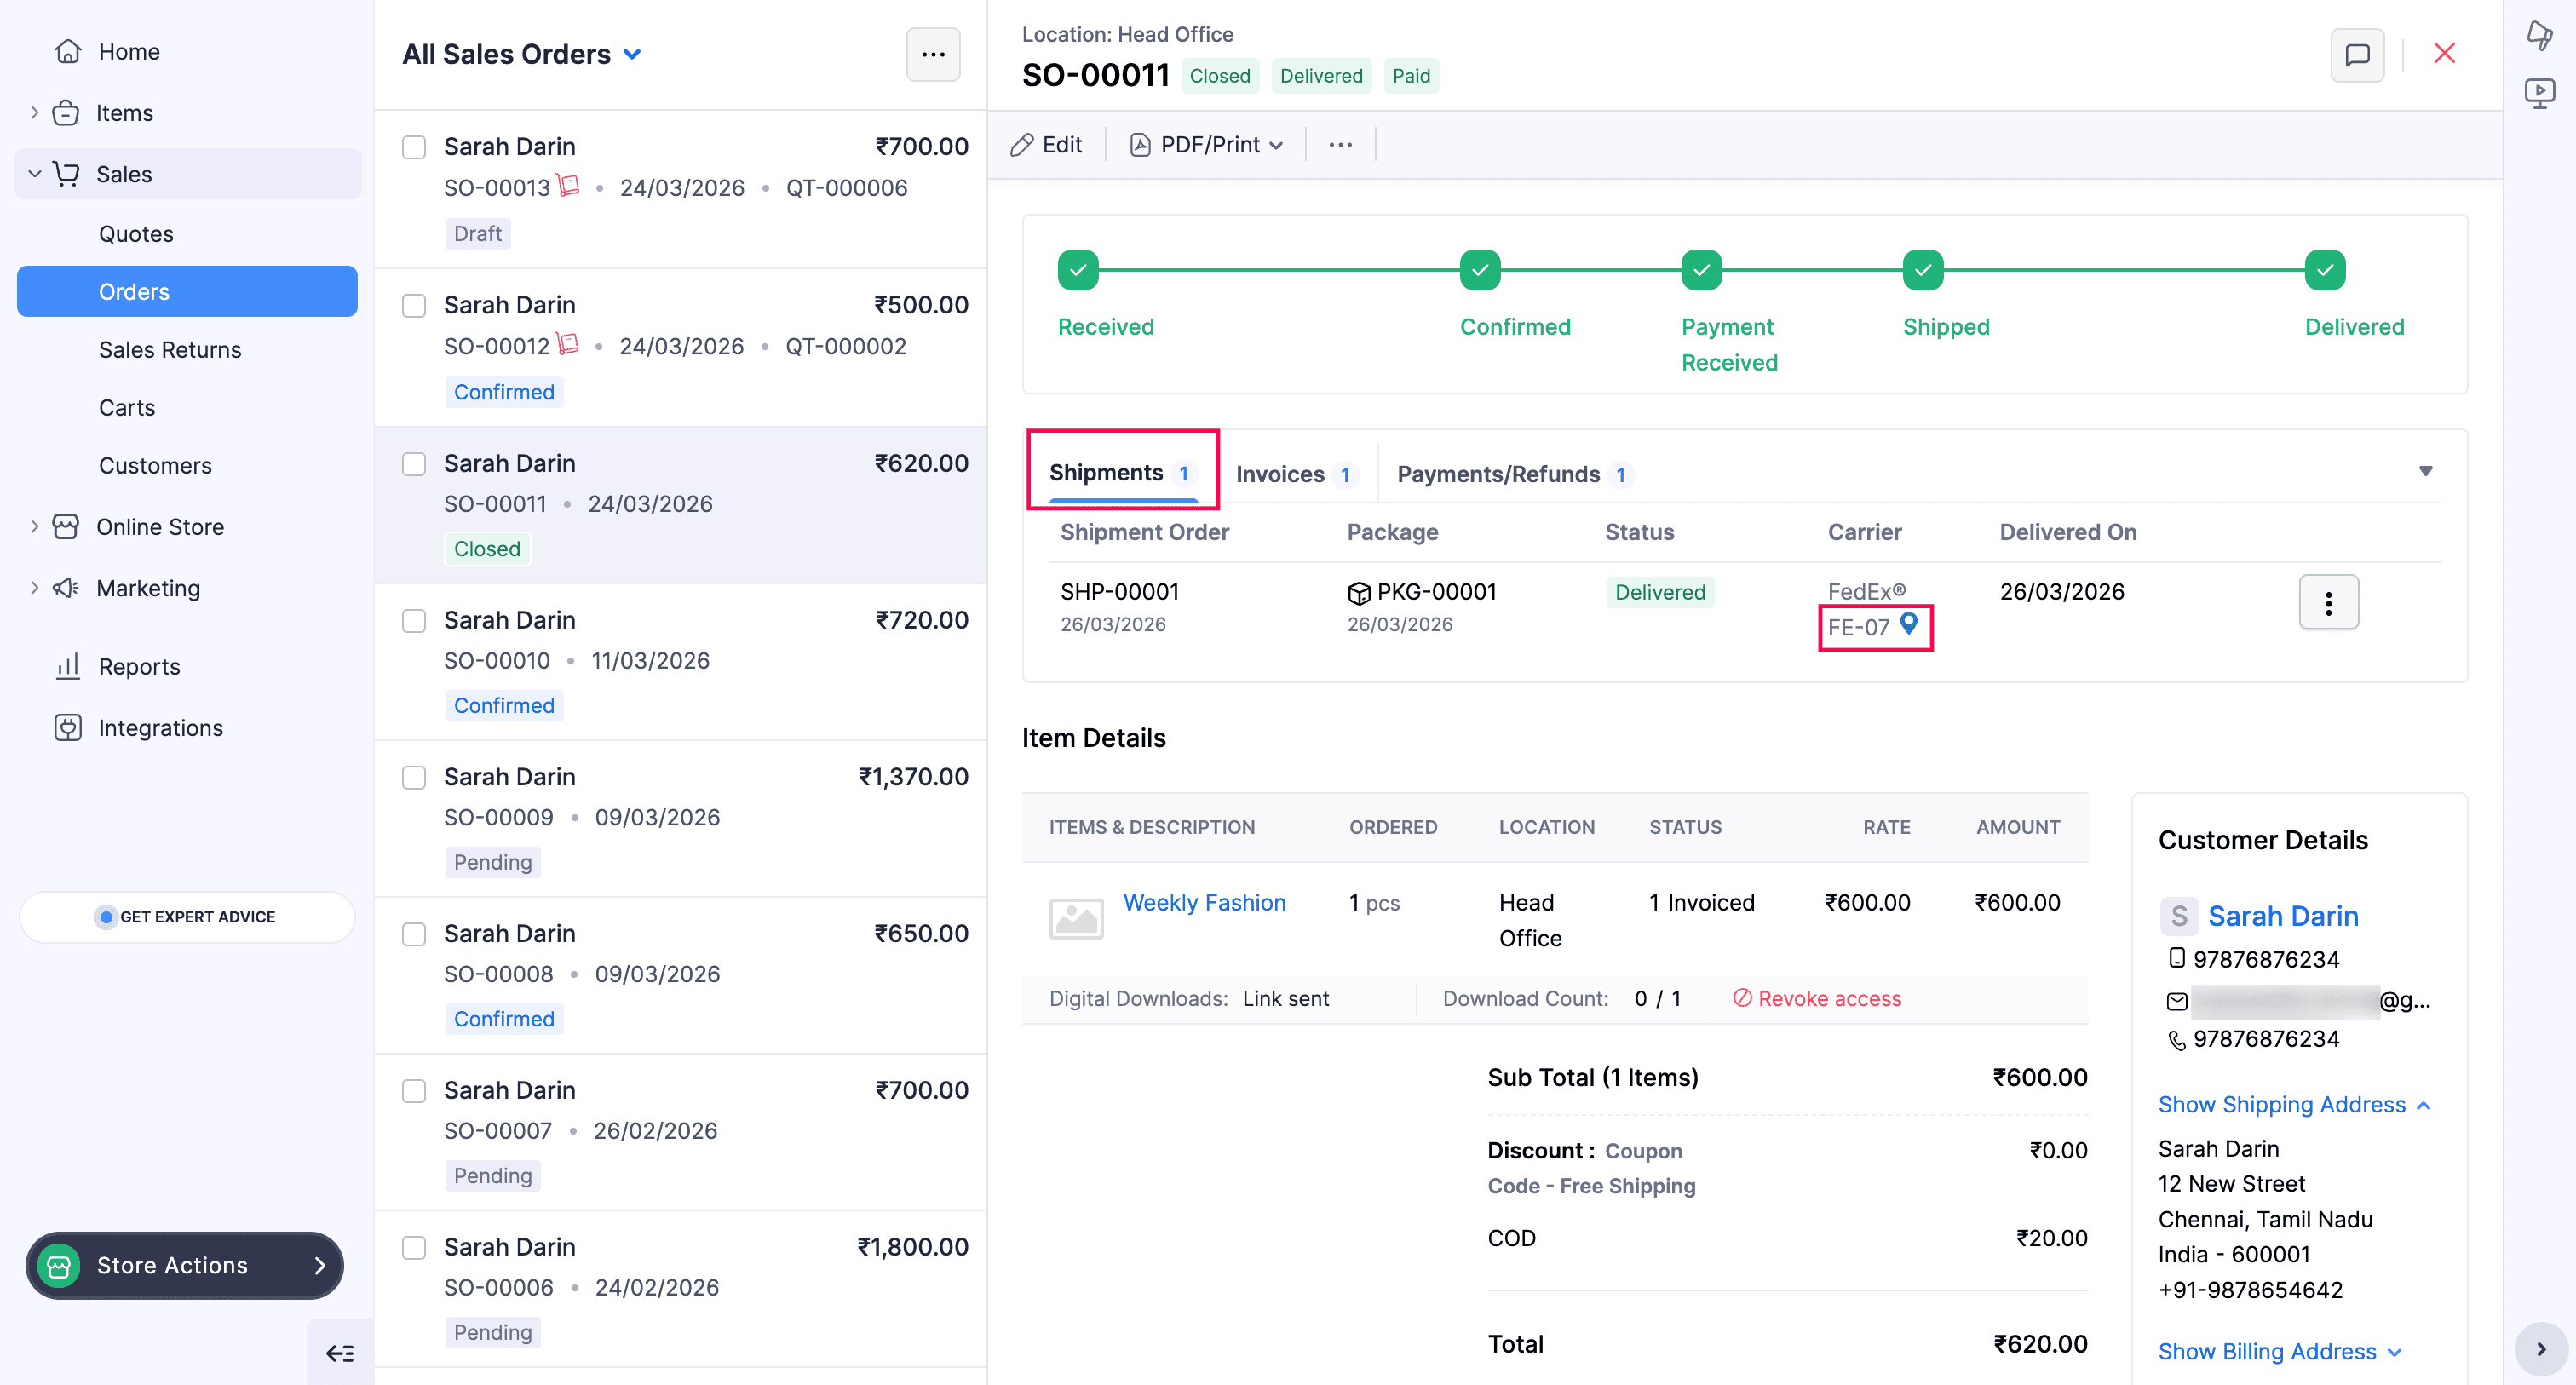This screenshot has width=2576, height=1385.
Task: Click the Delivered progress step checkmark
Action: (2325, 270)
